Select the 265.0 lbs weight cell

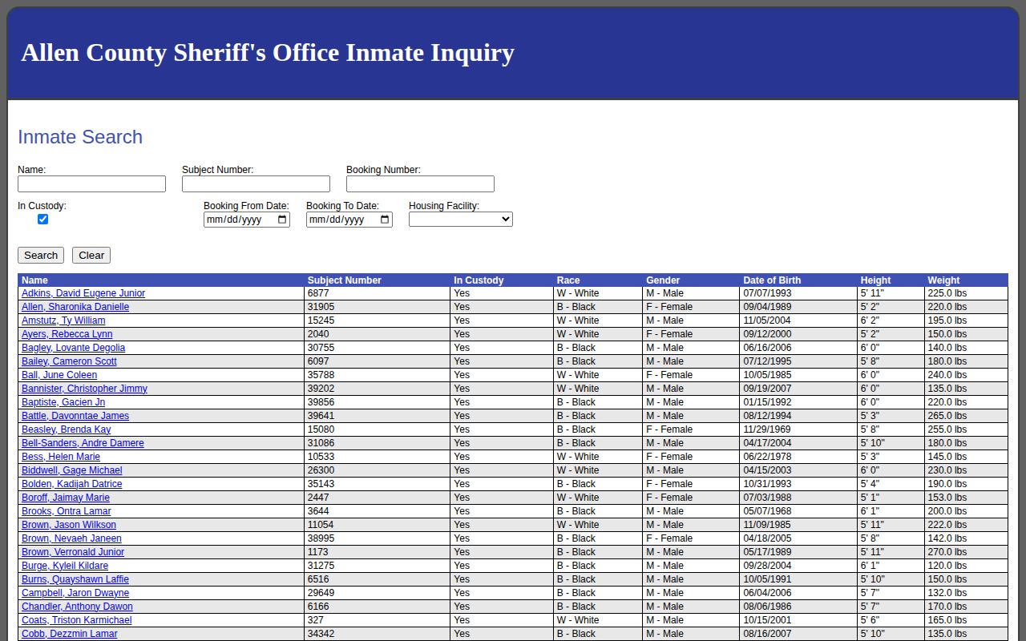pyautogui.click(x=966, y=416)
